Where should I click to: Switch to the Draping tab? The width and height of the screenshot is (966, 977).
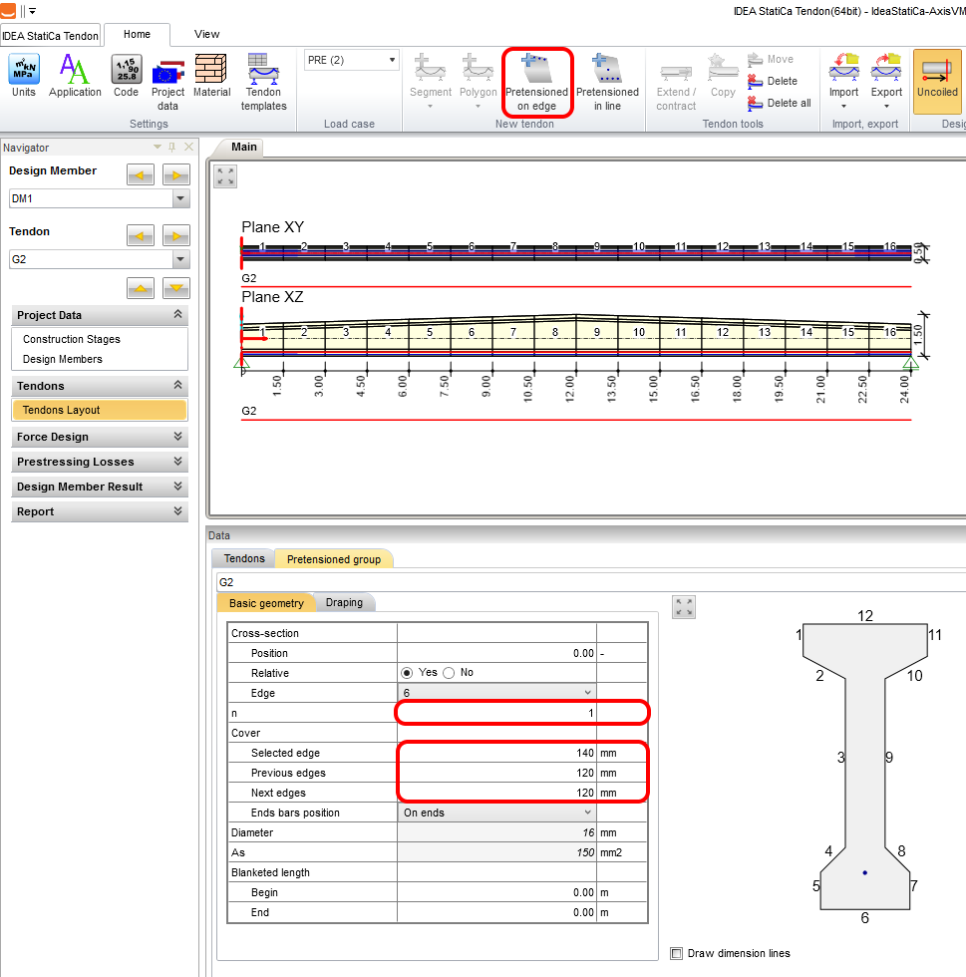click(x=344, y=603)
